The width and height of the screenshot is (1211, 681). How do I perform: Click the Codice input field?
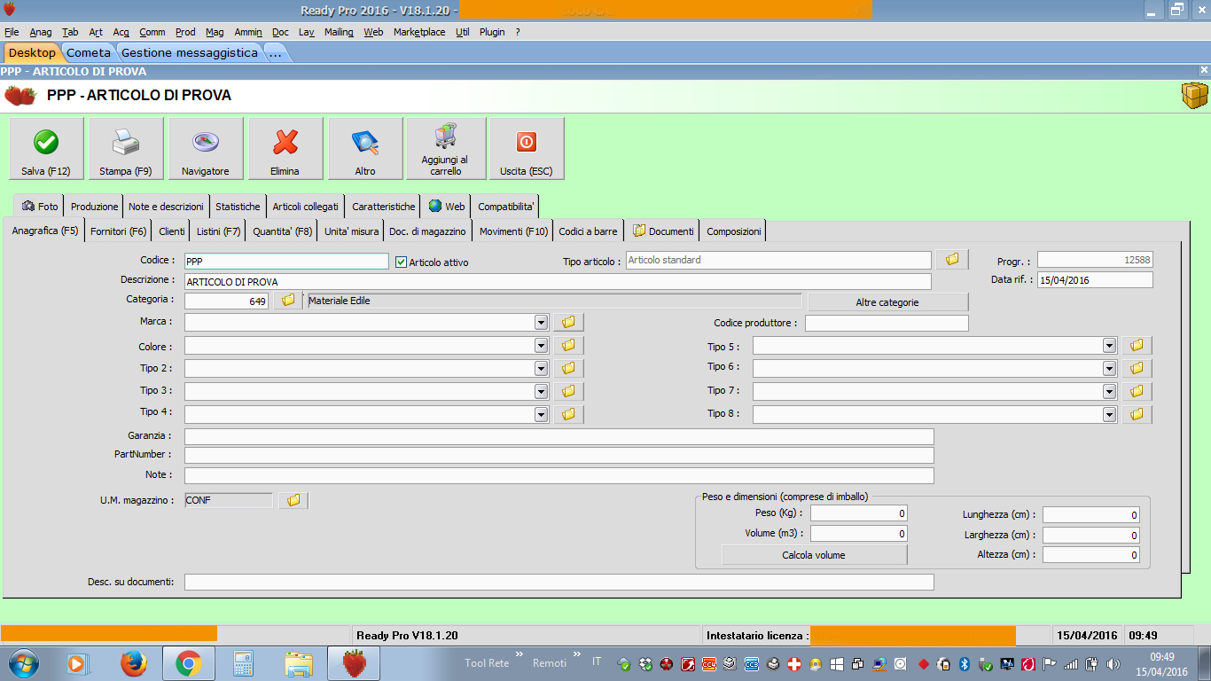click(286, 262)
